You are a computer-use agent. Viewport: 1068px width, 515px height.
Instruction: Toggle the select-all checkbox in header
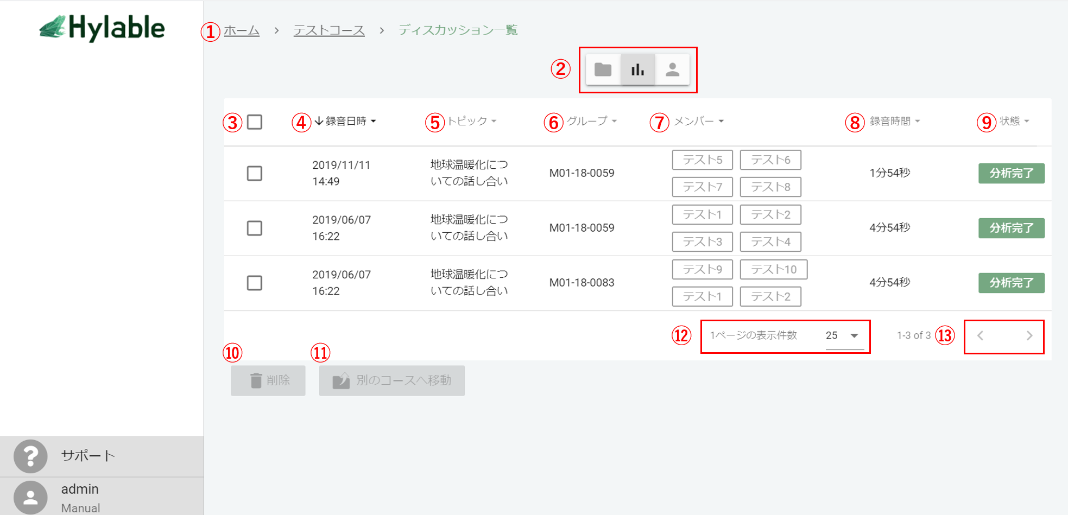(x=255, y=122)
